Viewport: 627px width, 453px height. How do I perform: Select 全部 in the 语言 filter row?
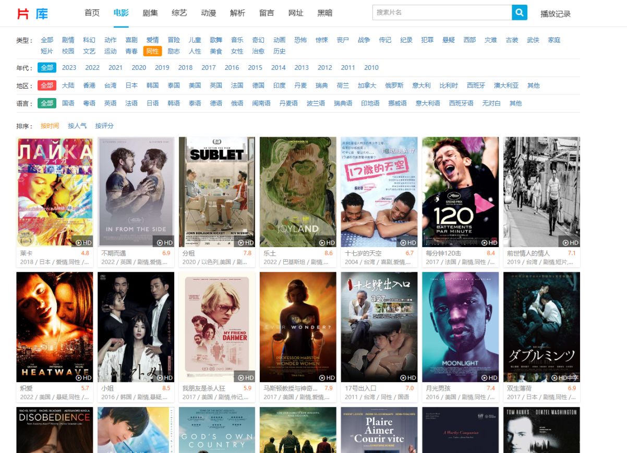pos(47,103)
